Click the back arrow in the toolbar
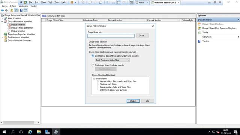This screenshot has width=240, height=135. pyautogui.click(x=2, y=10)
